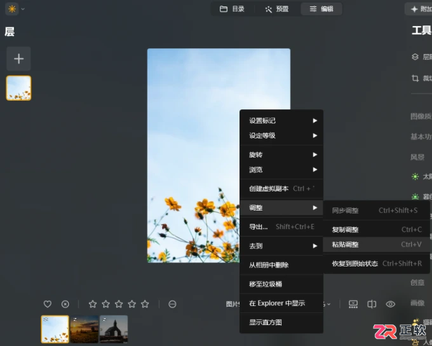Image resolution: width=432 pixels, height=346 pixels.
Task: Open the 风景 landscape tools category
Action: (x=417, y=157)
